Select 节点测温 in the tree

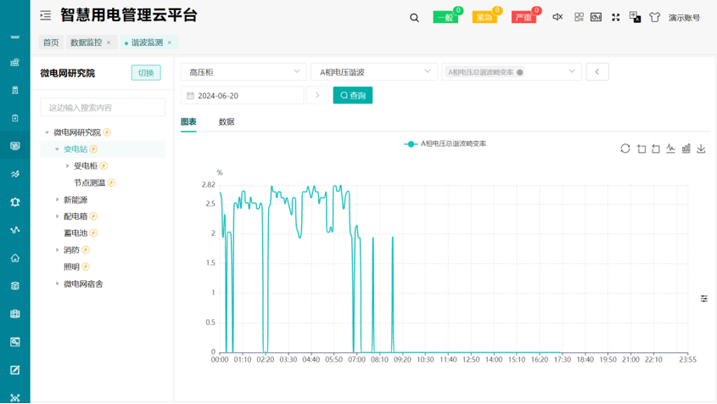pos(90,182)
